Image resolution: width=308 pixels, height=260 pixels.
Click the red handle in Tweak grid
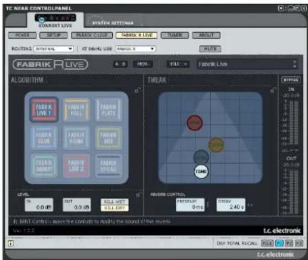pyautogui.click(x=195, y=123)
